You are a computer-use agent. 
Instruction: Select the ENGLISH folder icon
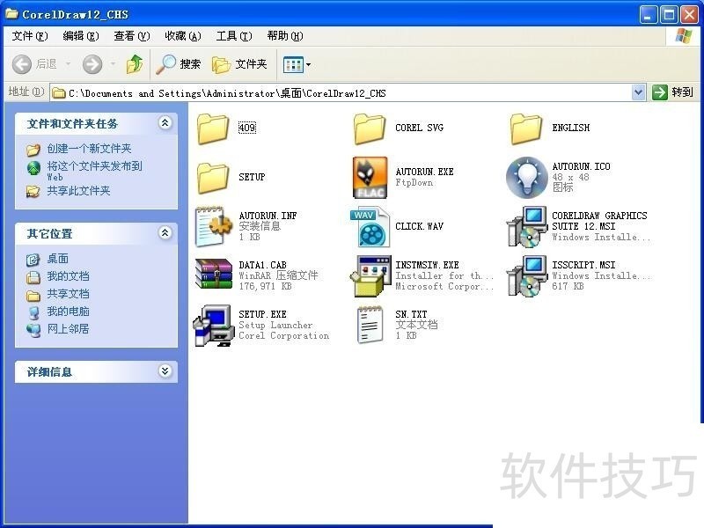pyautogui.click(x=526, y=128)
